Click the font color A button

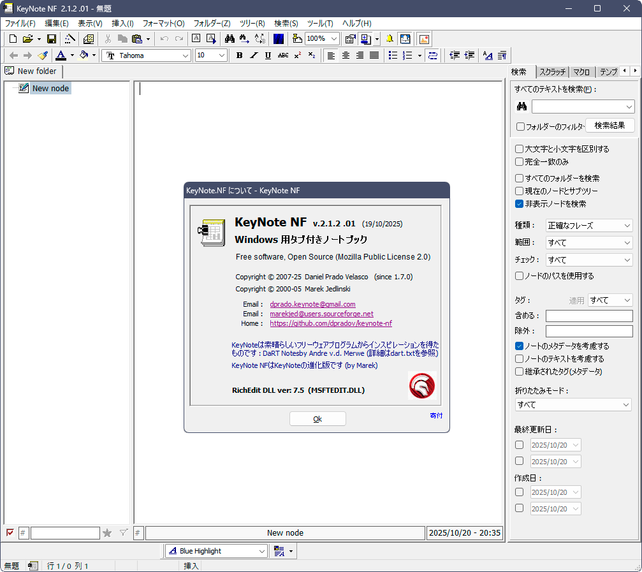coord(61,55)
